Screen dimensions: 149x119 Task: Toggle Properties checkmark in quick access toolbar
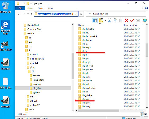coord(24,3)
